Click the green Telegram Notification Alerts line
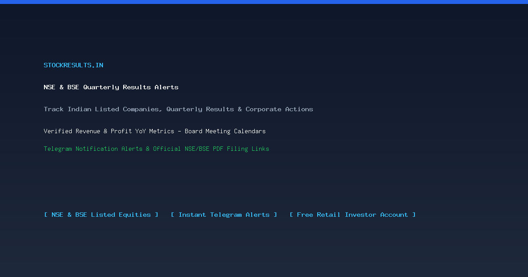The width and height of the screenshot is (528, 277). click(x=156, y=149)
